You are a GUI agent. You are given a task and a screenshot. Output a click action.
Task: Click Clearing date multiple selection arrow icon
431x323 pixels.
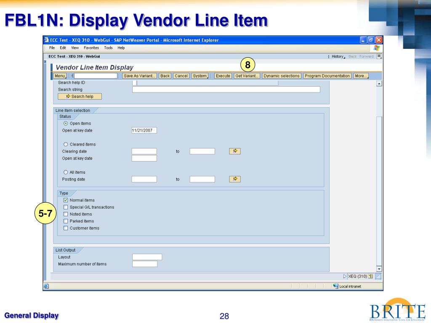[x=235, y=151]
